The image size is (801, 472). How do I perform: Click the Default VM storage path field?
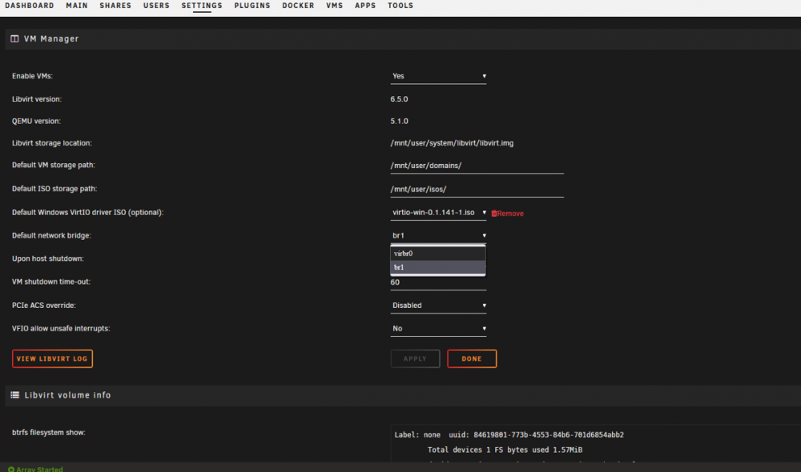pos(477,166)
